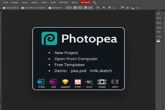Click the Photopea spiral logo
The height and width of the screenshot is (110, 165).
[49, 38]
